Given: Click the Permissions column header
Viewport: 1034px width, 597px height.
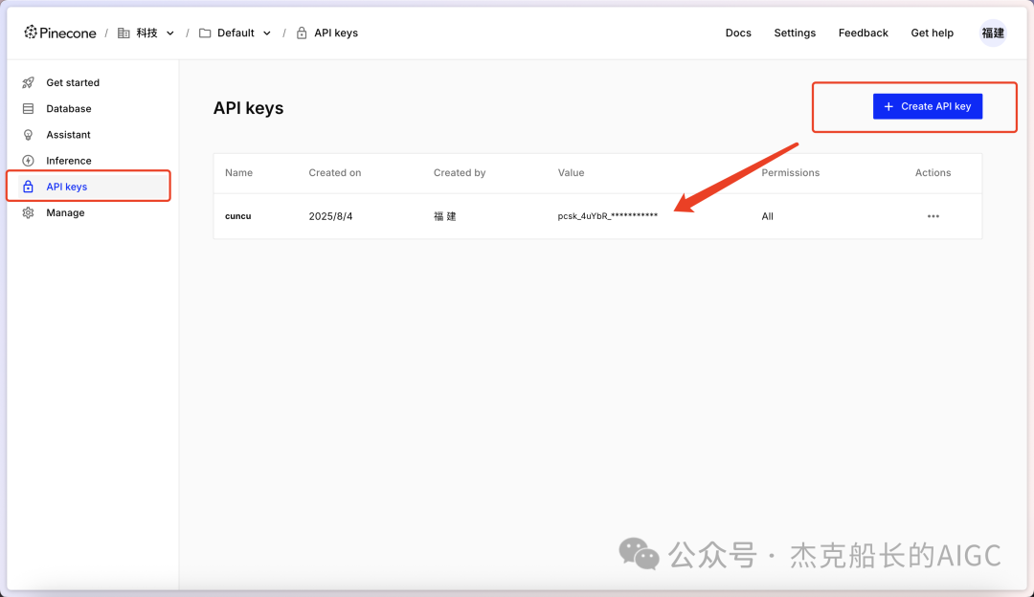Looking at the screenshot, I should point(791,172).
